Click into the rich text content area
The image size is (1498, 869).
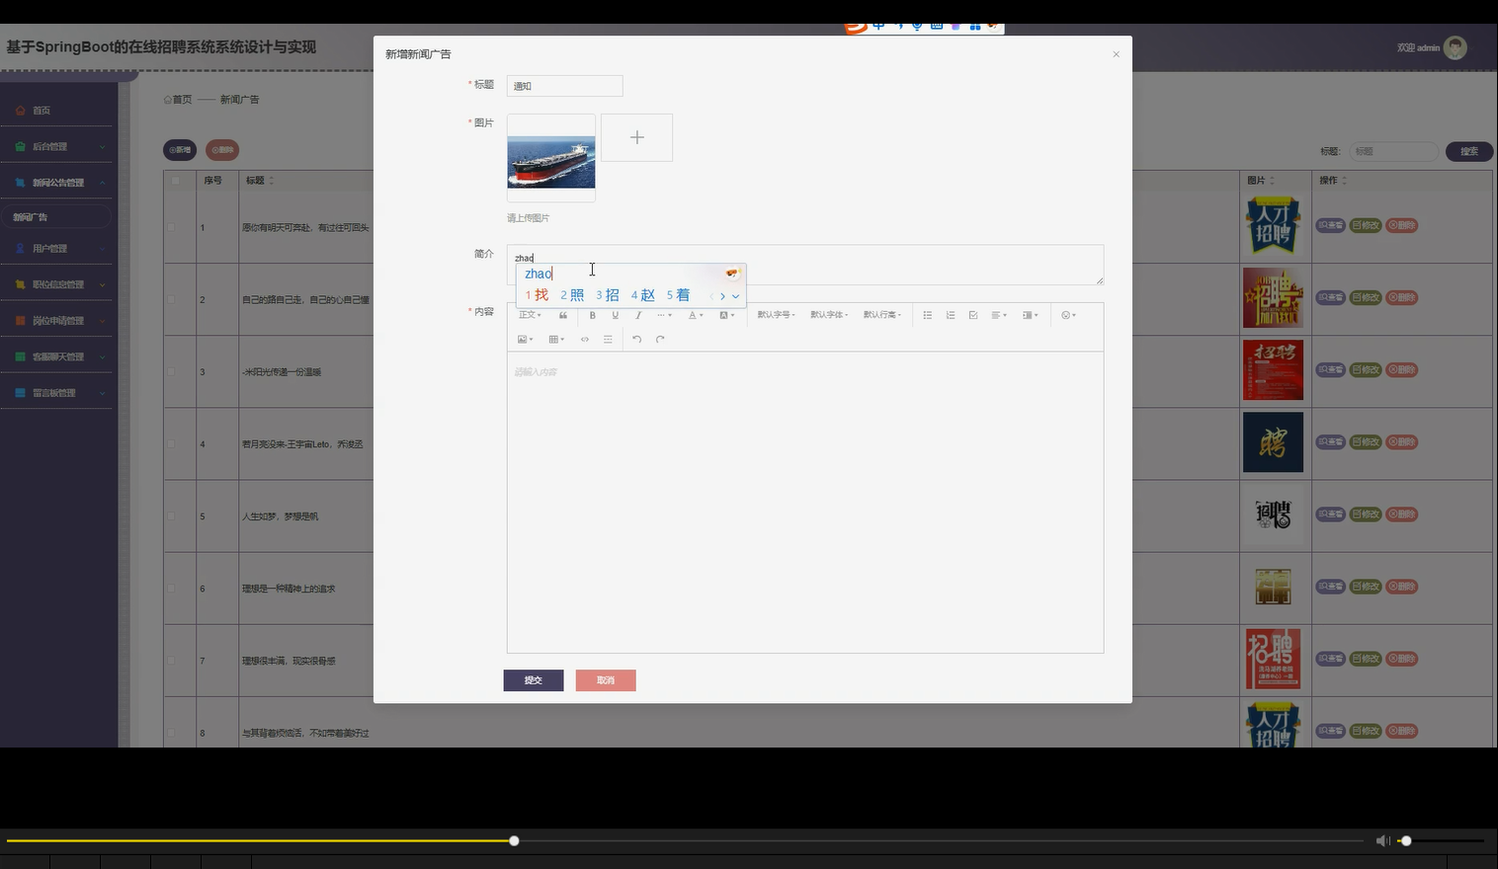805,502
